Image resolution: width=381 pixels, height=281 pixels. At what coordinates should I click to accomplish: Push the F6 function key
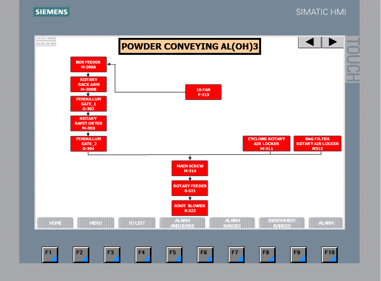205,255
